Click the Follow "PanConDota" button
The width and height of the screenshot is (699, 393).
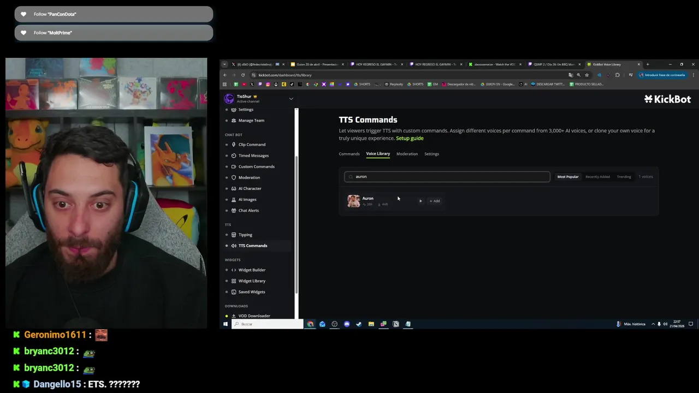point(114,14)
